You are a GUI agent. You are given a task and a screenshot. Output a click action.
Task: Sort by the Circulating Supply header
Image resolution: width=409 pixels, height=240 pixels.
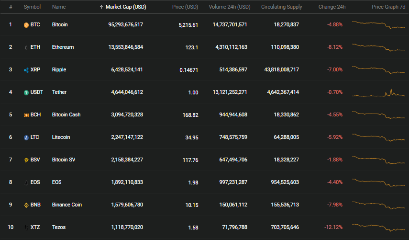(281, 7)
